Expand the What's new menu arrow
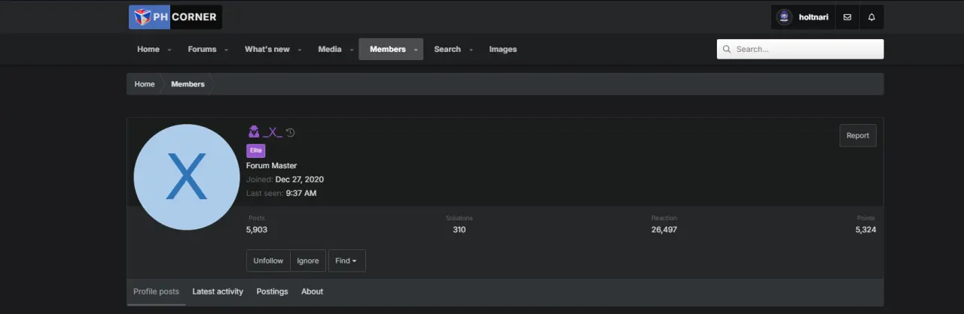 (299, 50)
